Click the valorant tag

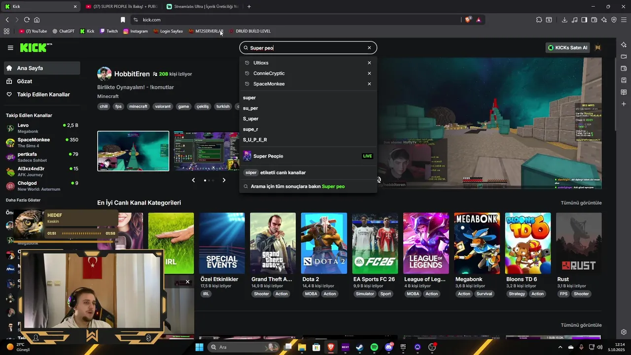(163, 106)
